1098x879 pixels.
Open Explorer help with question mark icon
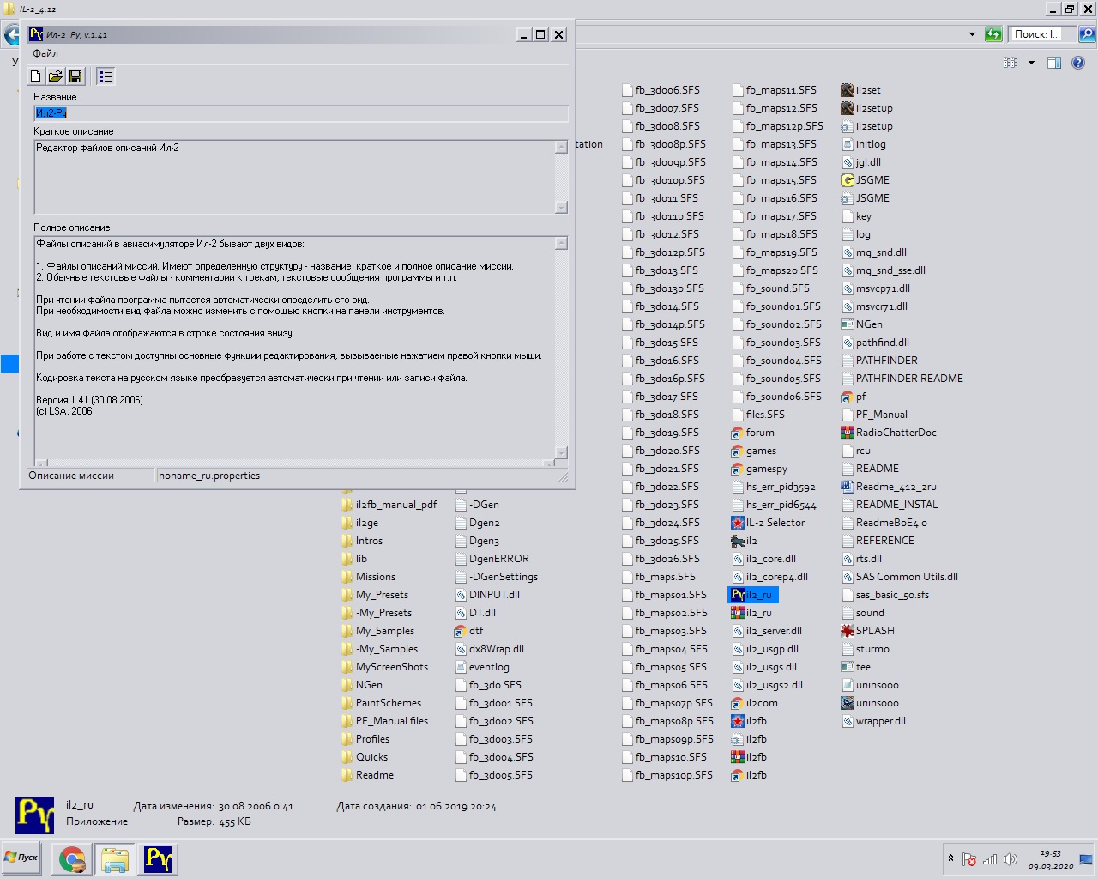(x=1078, y=63)
